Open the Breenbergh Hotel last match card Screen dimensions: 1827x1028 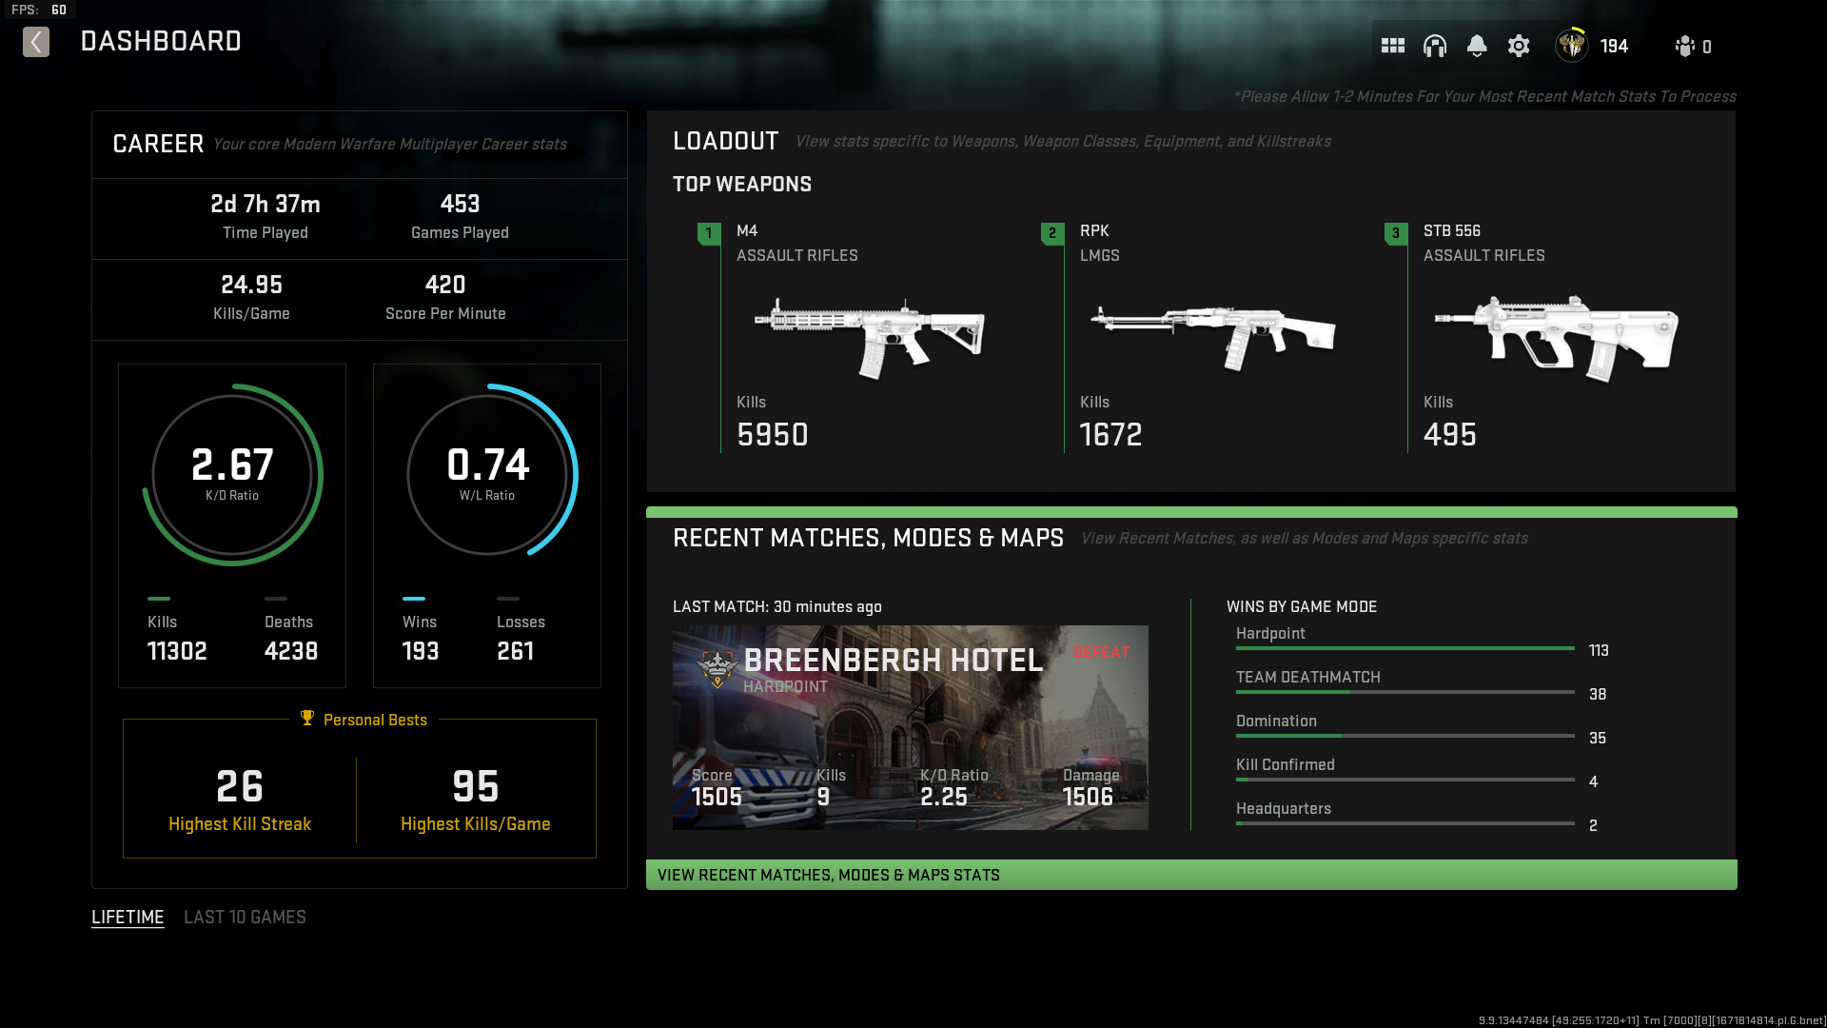(911, 727)
